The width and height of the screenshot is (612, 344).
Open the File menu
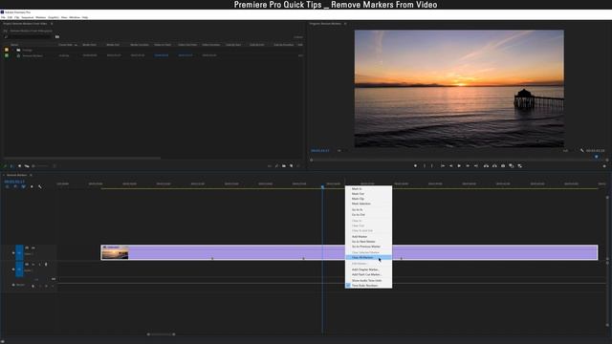[x=3, y=17]
